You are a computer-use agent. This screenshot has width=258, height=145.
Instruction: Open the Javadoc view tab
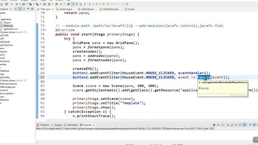coord(56,125)
